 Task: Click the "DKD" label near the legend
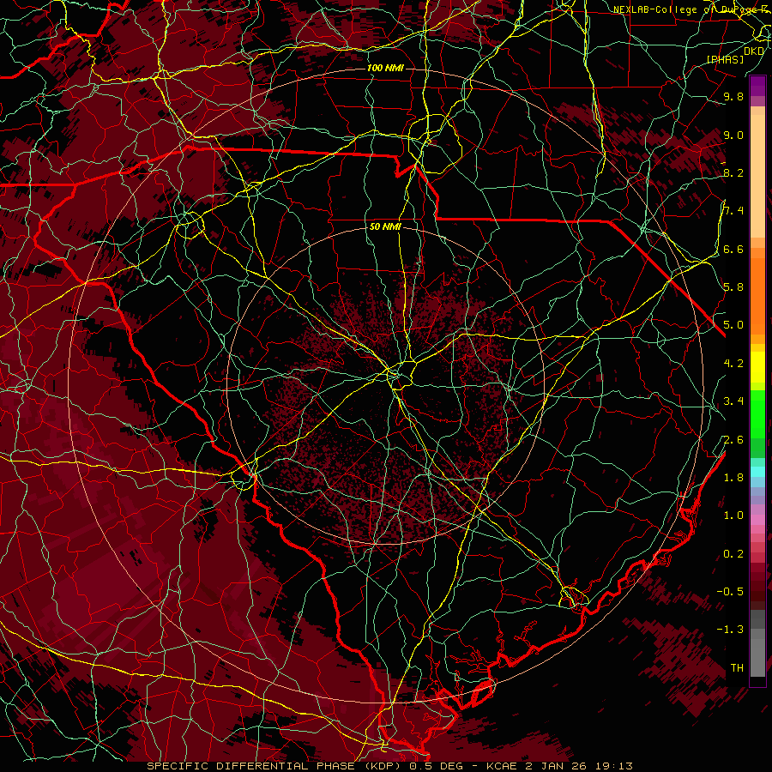click(754, 51)
